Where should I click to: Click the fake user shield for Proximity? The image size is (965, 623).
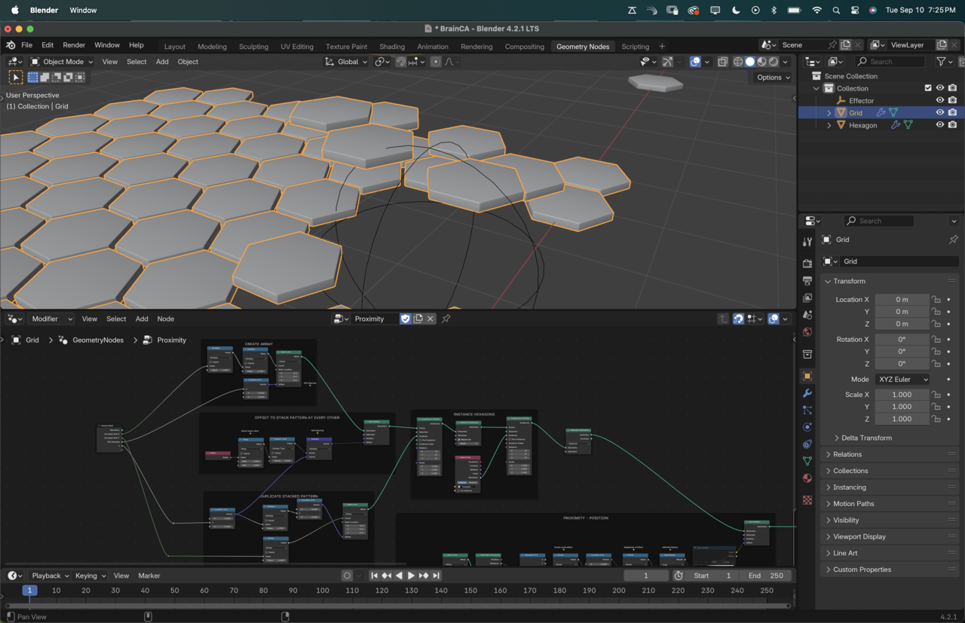coord(406,319)
